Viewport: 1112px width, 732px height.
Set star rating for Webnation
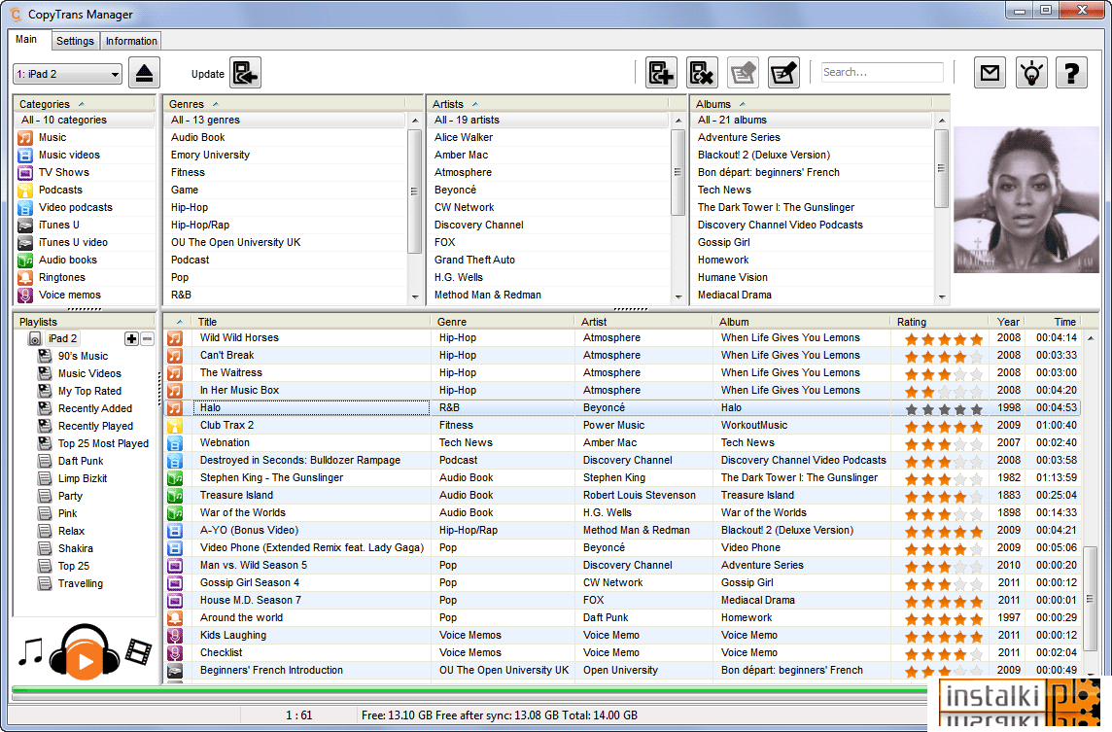point(944,443)
